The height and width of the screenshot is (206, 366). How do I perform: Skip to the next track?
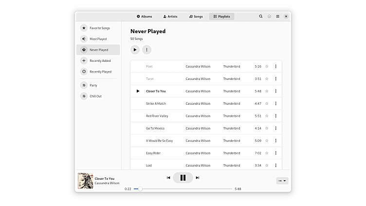point(198,178)
